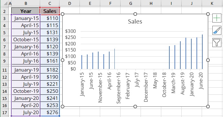Click the $190 sales cell
223x117 pixels.
pos(50,77)
